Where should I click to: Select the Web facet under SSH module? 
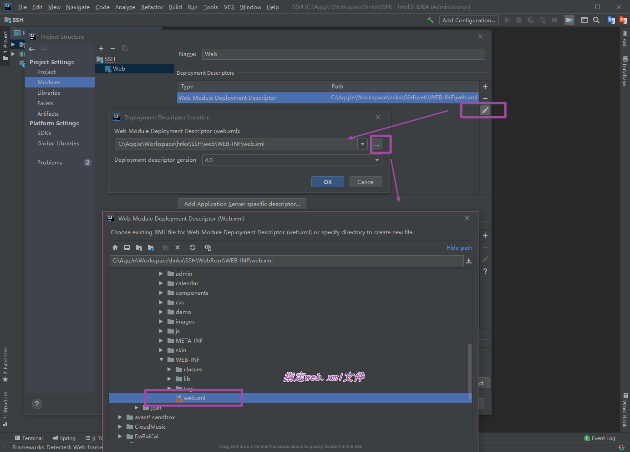tap(134, 69)
